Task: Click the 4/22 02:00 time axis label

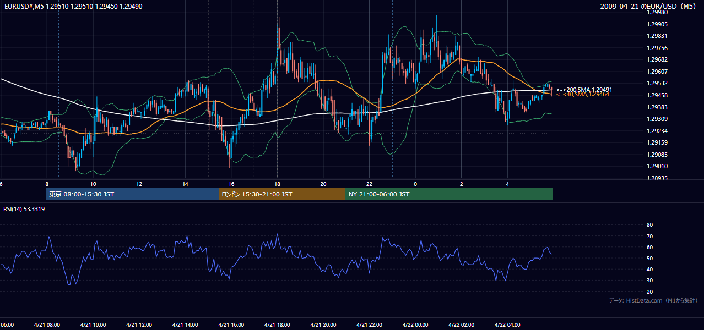Action: tap(461, 325)
